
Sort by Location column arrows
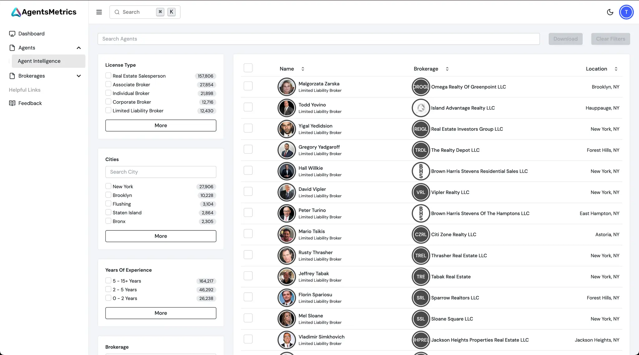[x=616, y=69]
